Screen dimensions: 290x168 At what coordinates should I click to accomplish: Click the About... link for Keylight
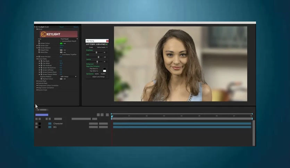[76, 27]
